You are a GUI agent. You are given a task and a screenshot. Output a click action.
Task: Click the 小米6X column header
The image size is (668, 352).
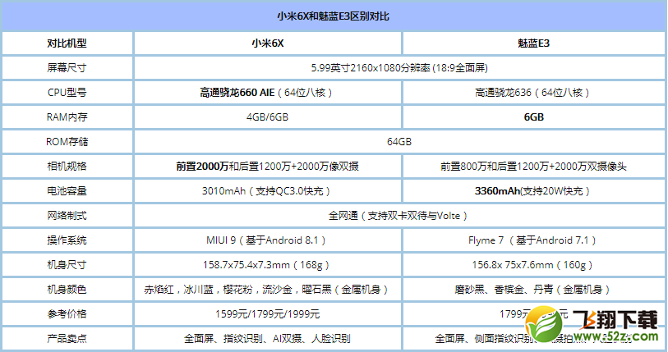click(x=268, y=43)
